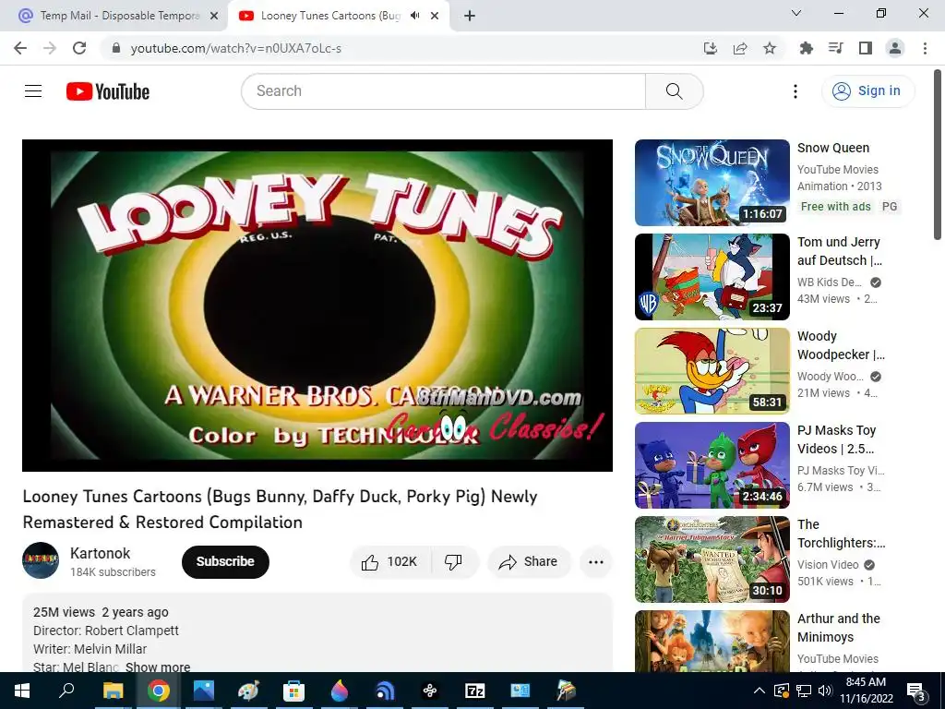Open the Snow Queen thumbnail
Viewport: 945px width, 709px height.
[x=712, y=183]
